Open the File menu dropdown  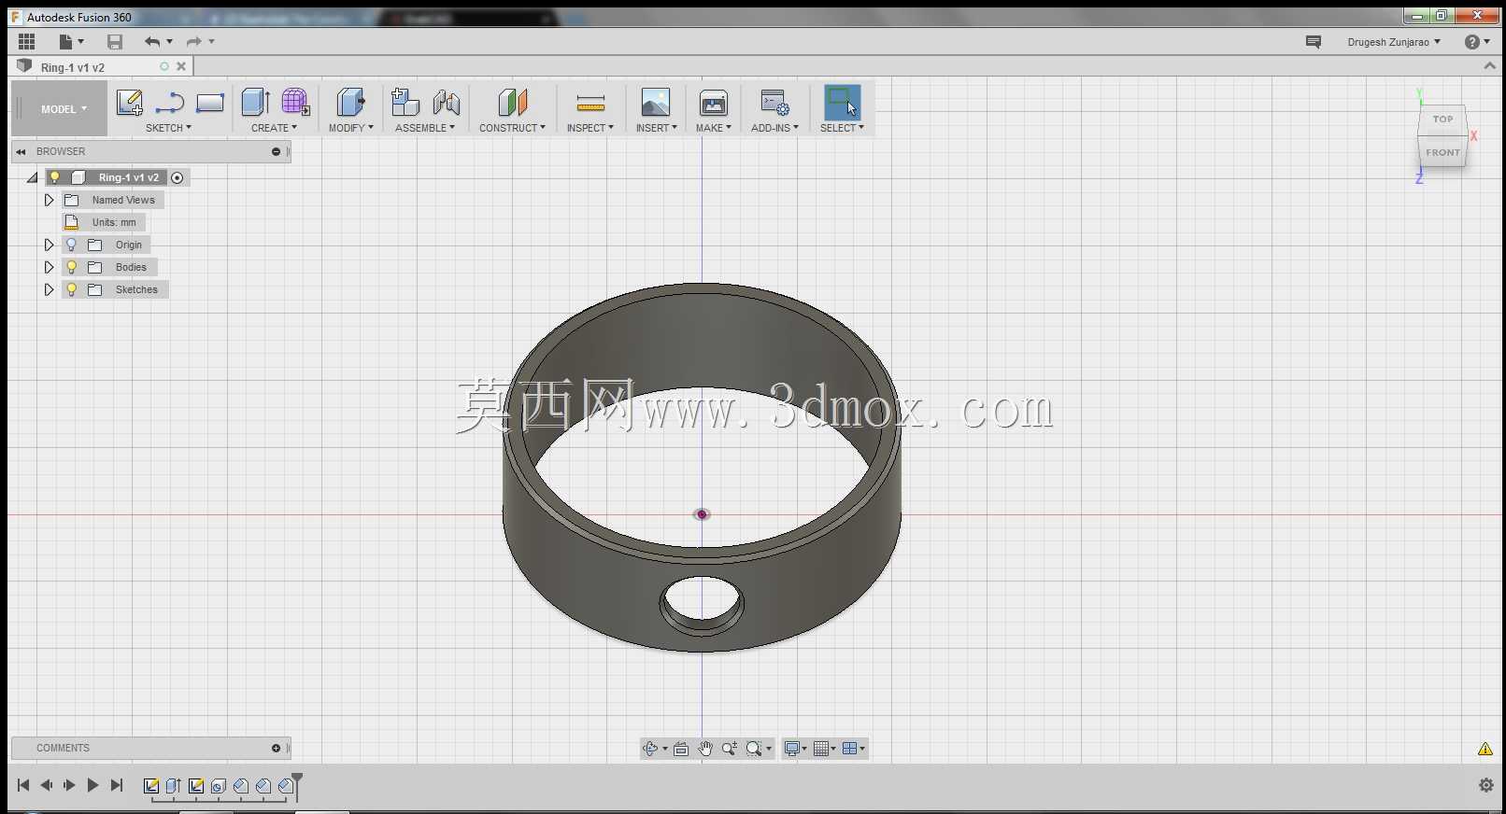coord(71,41)
